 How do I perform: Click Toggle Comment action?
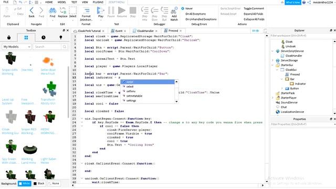[x=254, y=8]
